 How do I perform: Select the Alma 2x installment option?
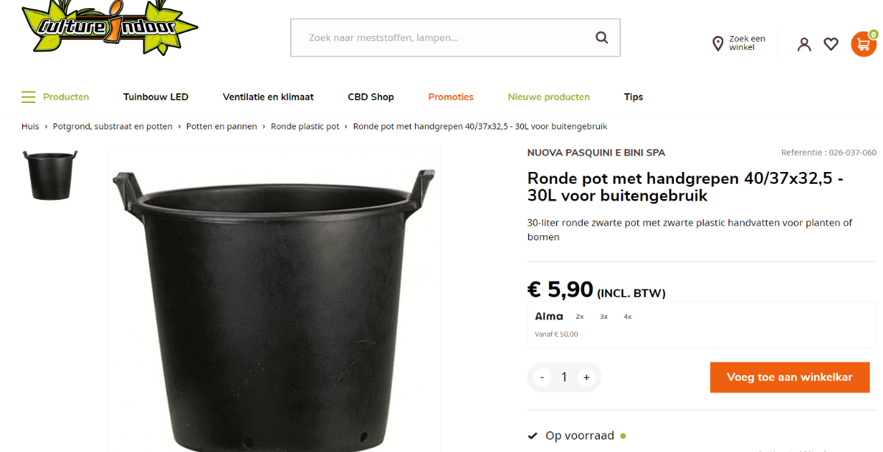(580, 317)
